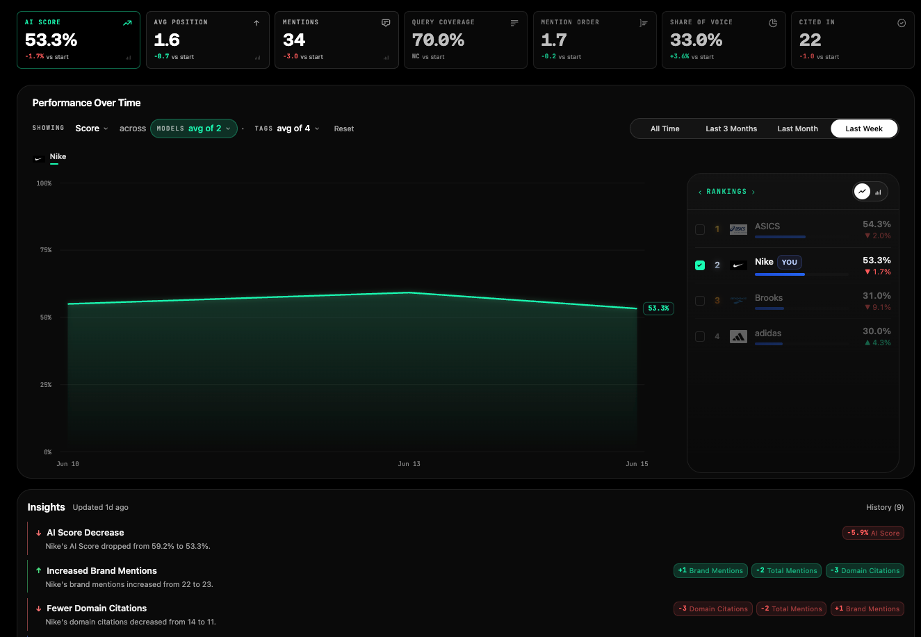Click the red -3 Domain Citations badge

[x=713, y=609]
